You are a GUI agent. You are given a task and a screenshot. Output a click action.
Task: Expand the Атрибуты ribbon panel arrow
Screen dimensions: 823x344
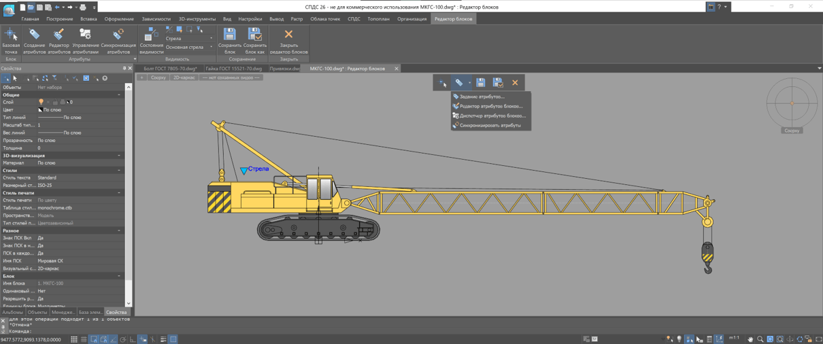point(135,59)
